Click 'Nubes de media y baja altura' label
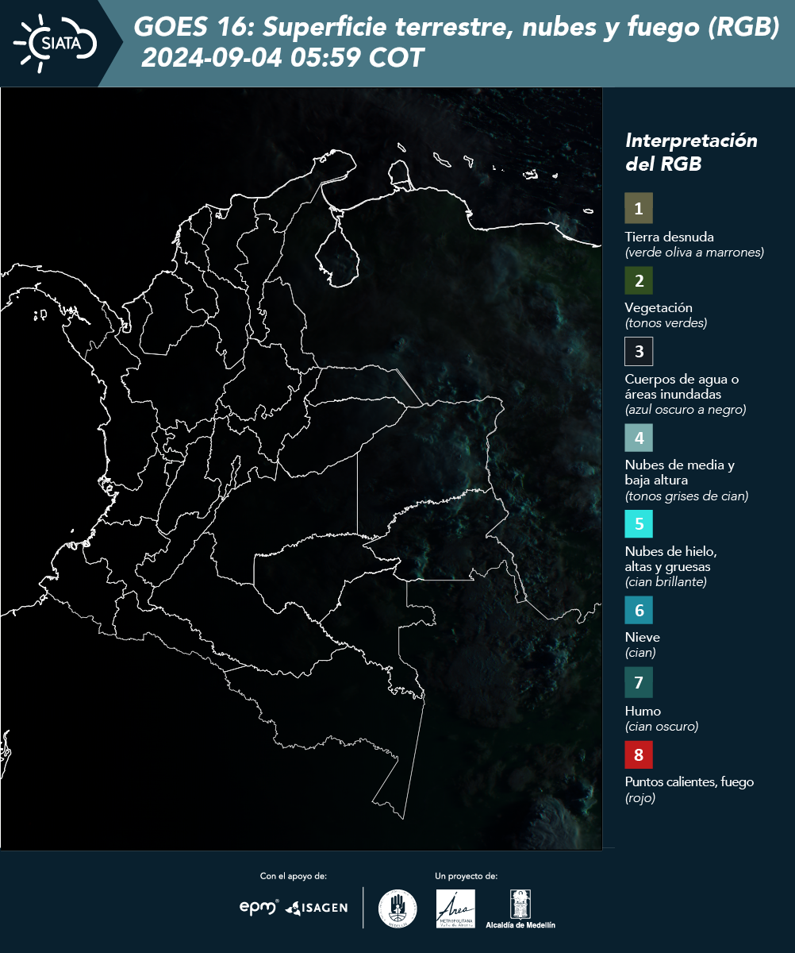795x953 pixels. pyautogui.click(x=680, y=473)
